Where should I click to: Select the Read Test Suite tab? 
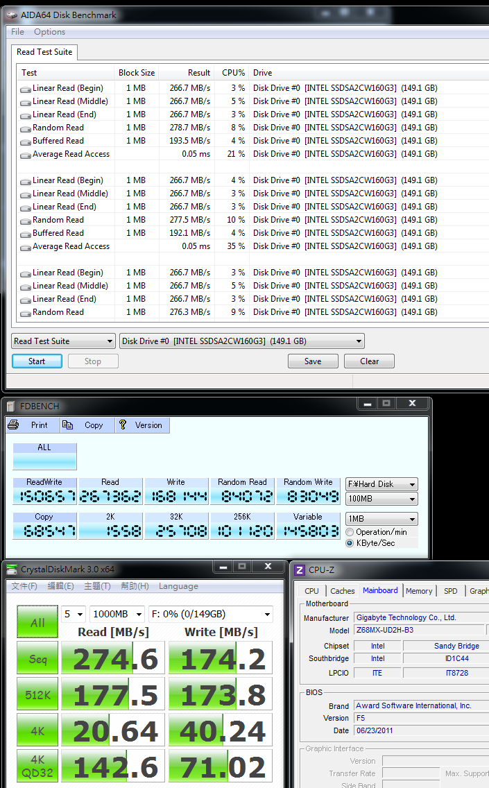(44, 52)
